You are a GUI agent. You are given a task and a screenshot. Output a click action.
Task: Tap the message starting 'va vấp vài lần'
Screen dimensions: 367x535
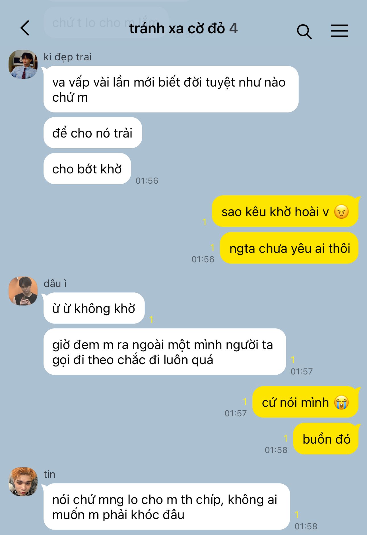point(171,89)
